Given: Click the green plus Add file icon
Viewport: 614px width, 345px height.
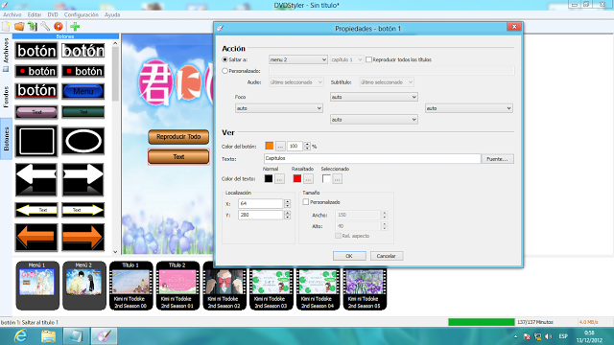Looking at the screenshot, I should [75, 27].
